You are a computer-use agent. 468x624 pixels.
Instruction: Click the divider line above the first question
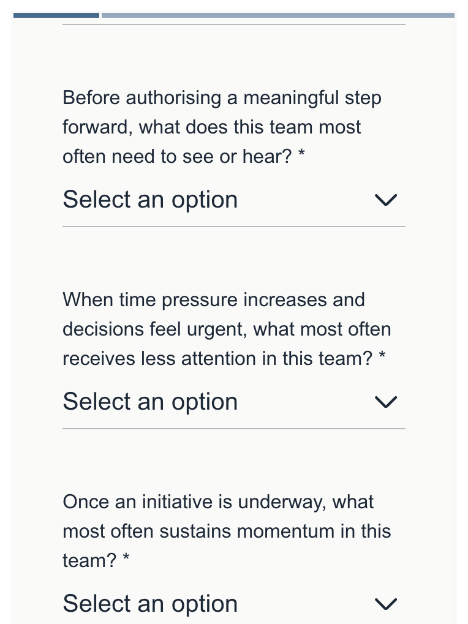coord(233,24)
